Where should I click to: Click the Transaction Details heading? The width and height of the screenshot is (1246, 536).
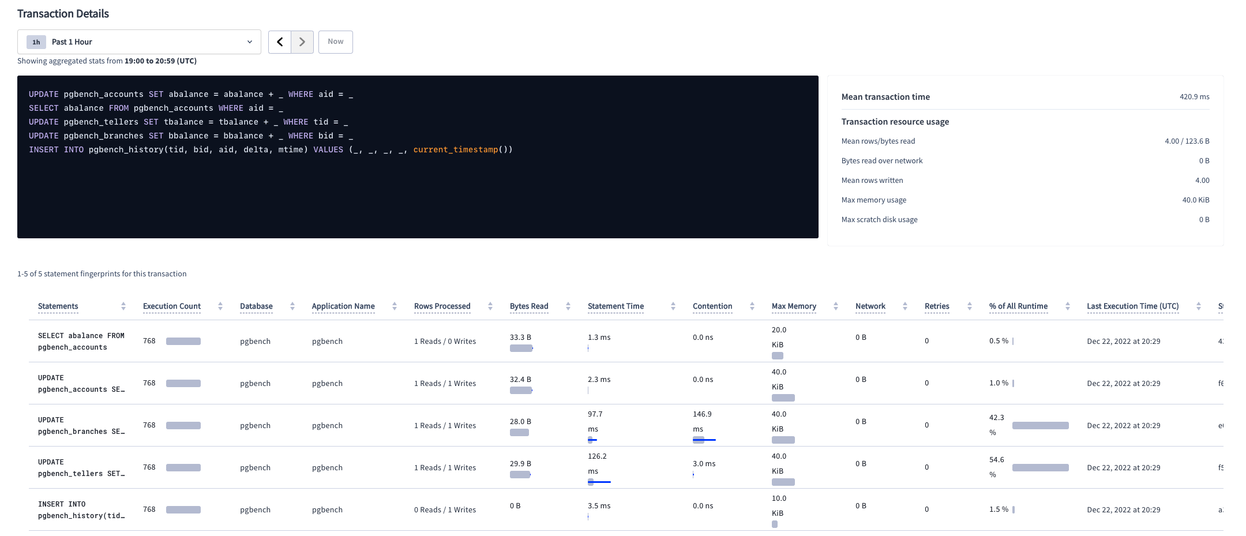click(x=63, y=14)
